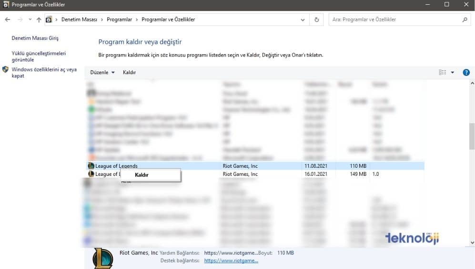Open the riotgame support link
The height and width of the screenshot is (269, 475).
[231, 260]
